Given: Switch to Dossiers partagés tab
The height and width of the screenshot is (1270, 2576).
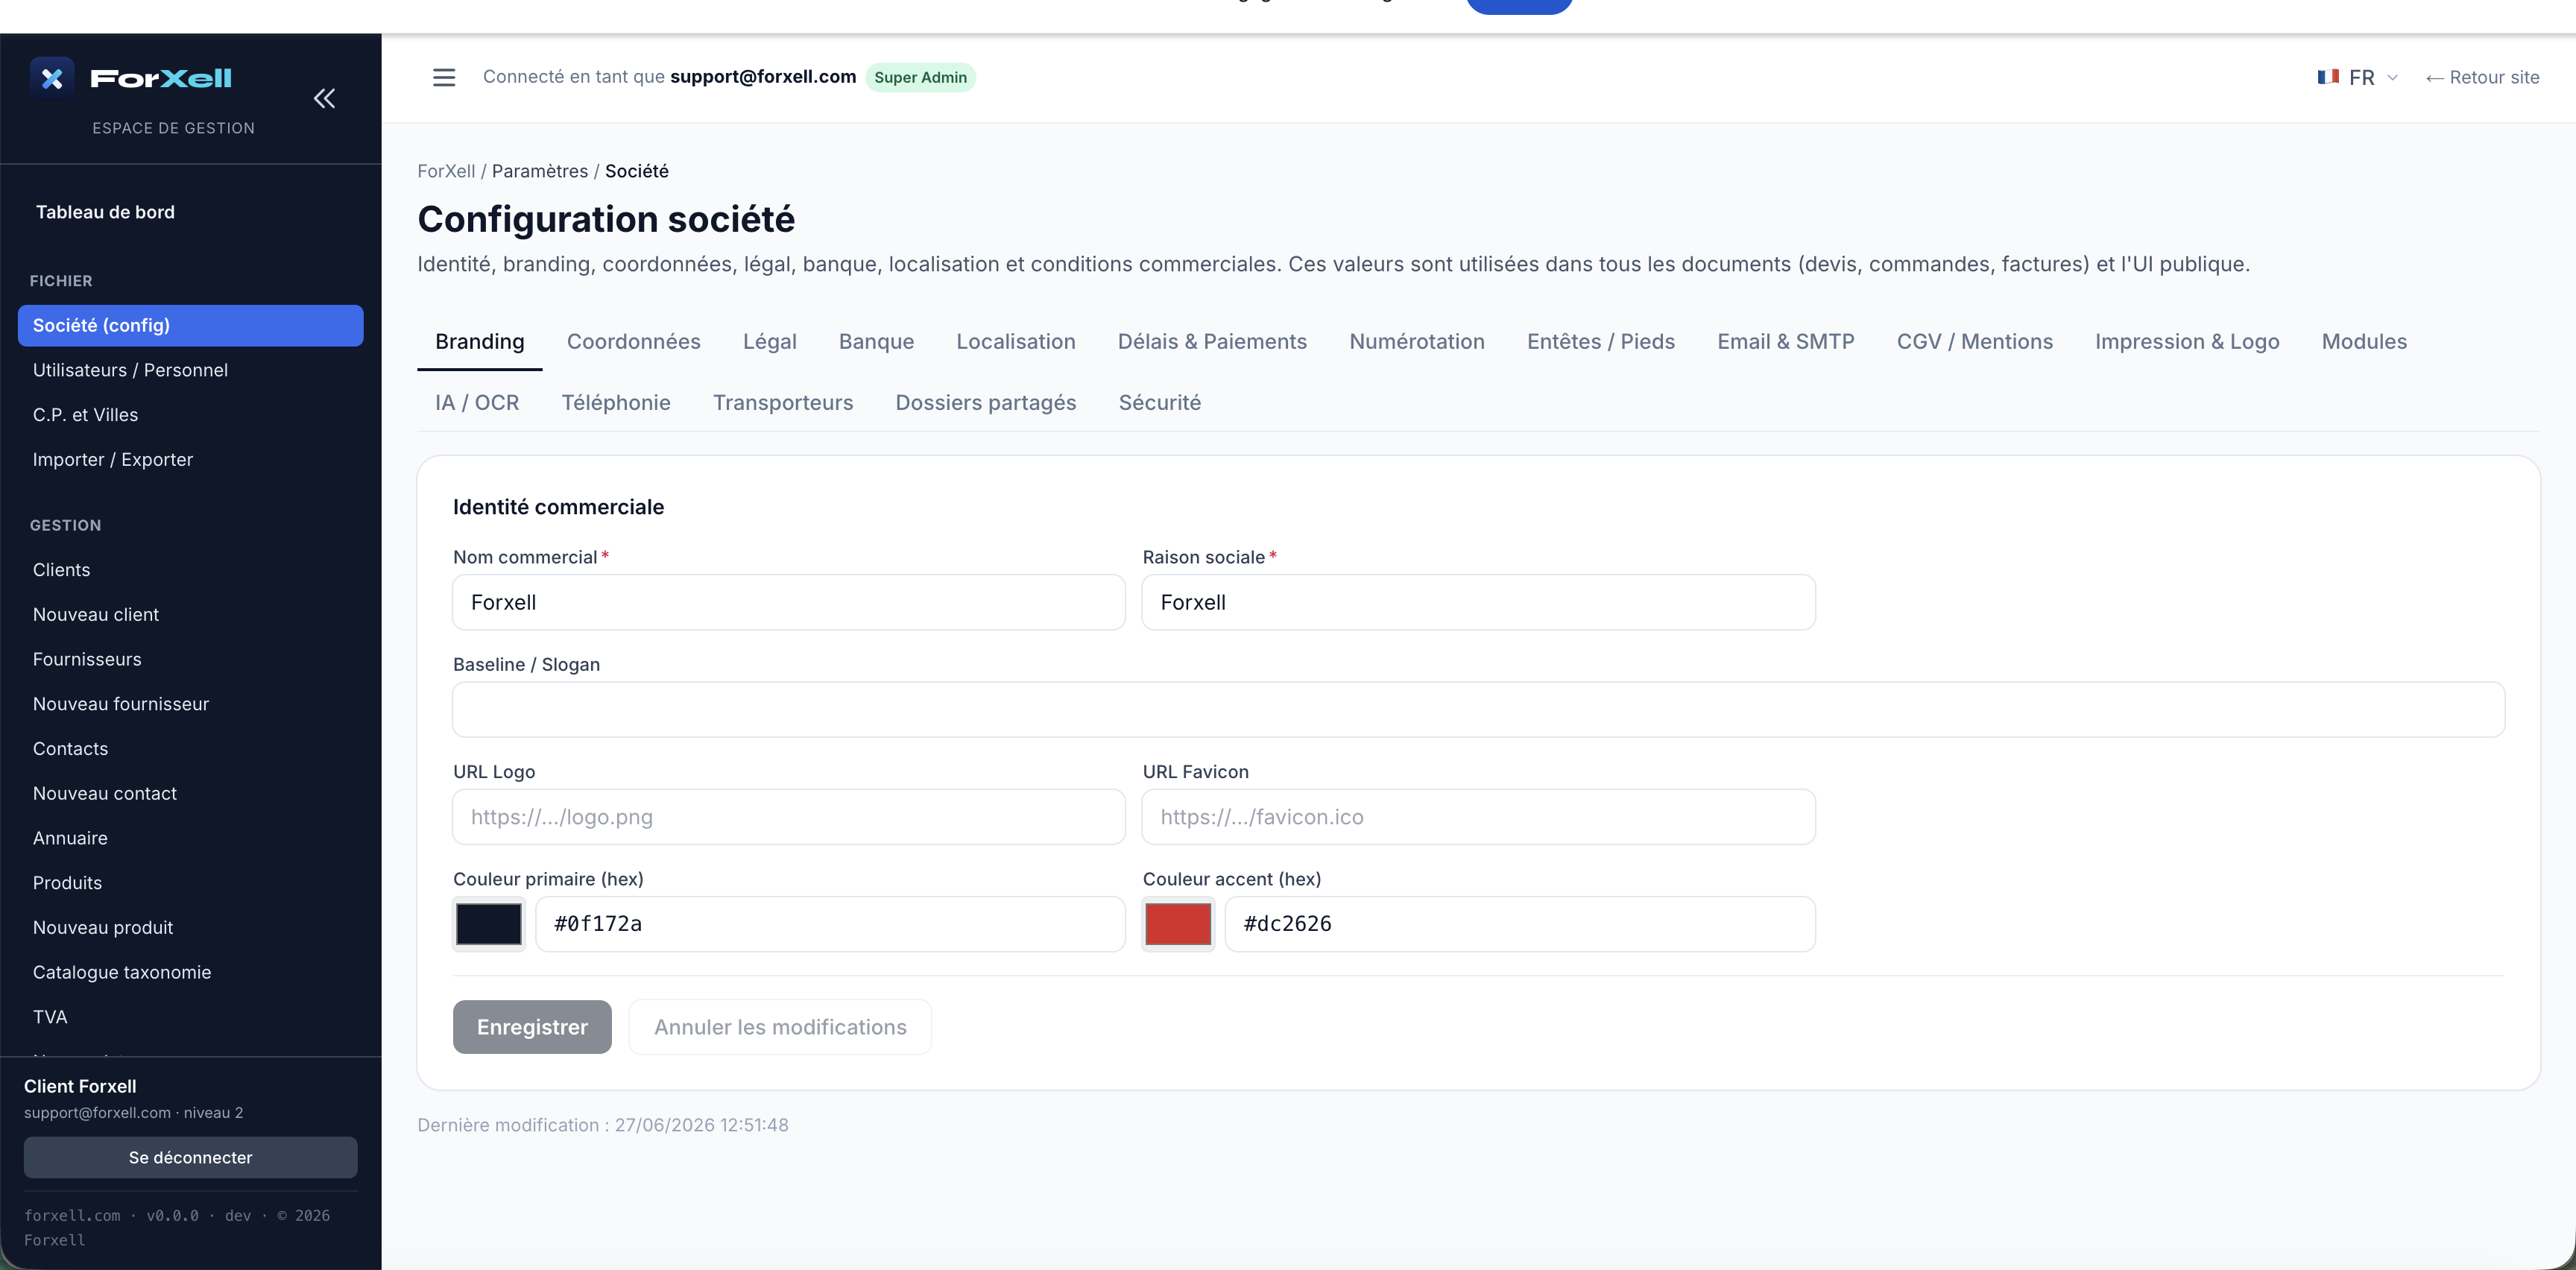Looking at the screenshot, I should click(x=986, y=403).
